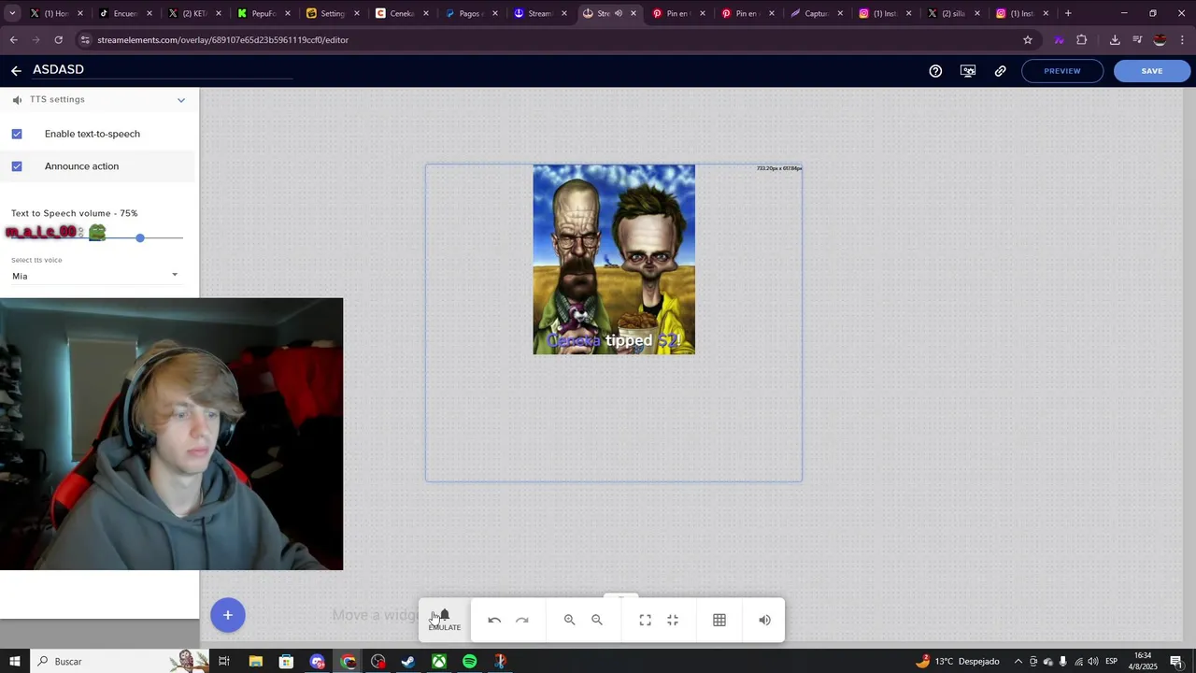Screen dimensions: 1196x673
Task: Bookmark this page with the star icon
Action: tap(1028, 40)
